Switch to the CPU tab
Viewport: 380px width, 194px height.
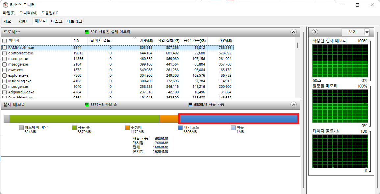click(23, 21)
